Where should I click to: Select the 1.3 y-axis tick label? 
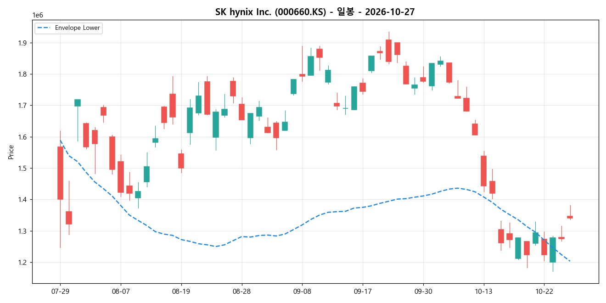click(22, 231)
